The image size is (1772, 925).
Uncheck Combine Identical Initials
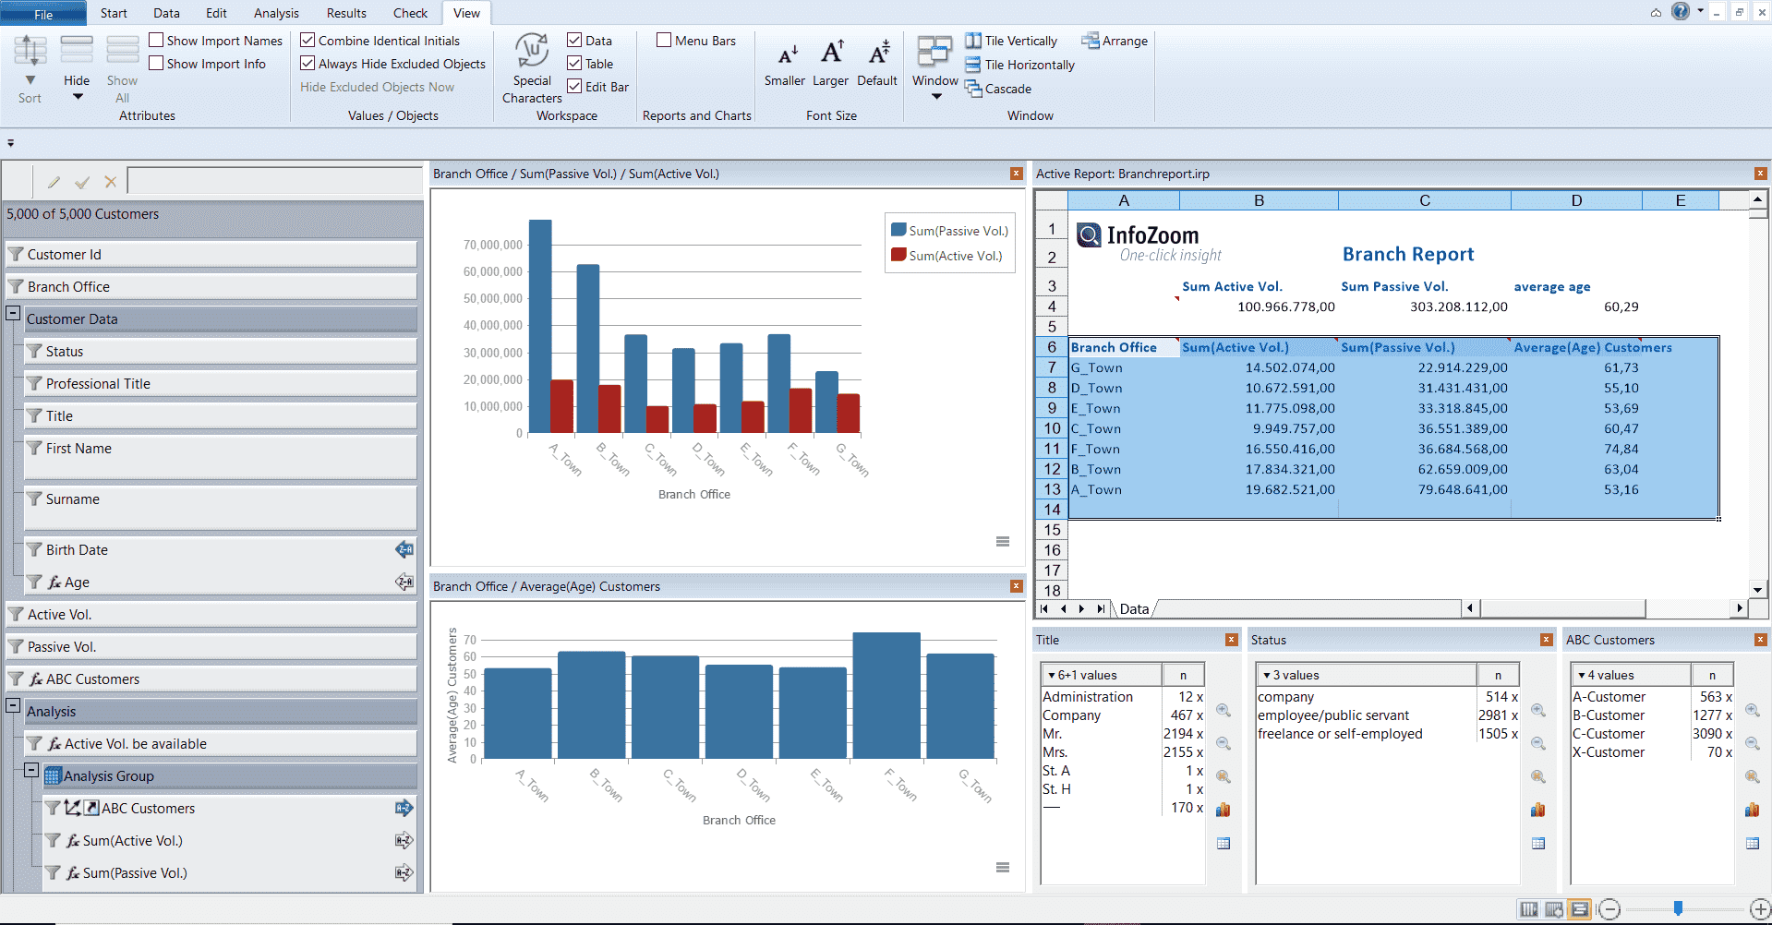pos(308,41)
